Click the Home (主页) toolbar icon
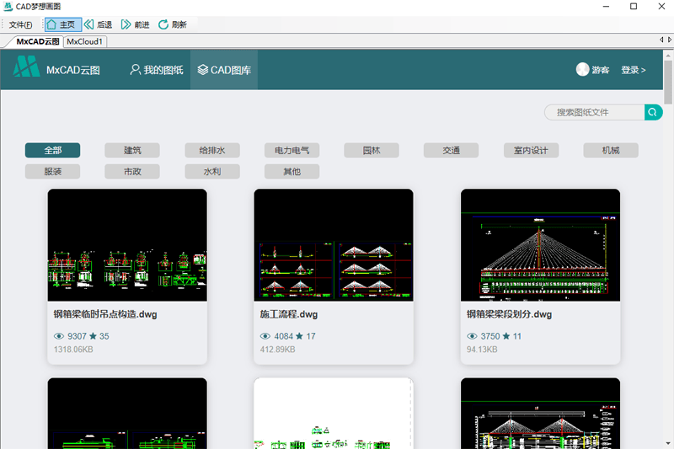 [52, 25]
